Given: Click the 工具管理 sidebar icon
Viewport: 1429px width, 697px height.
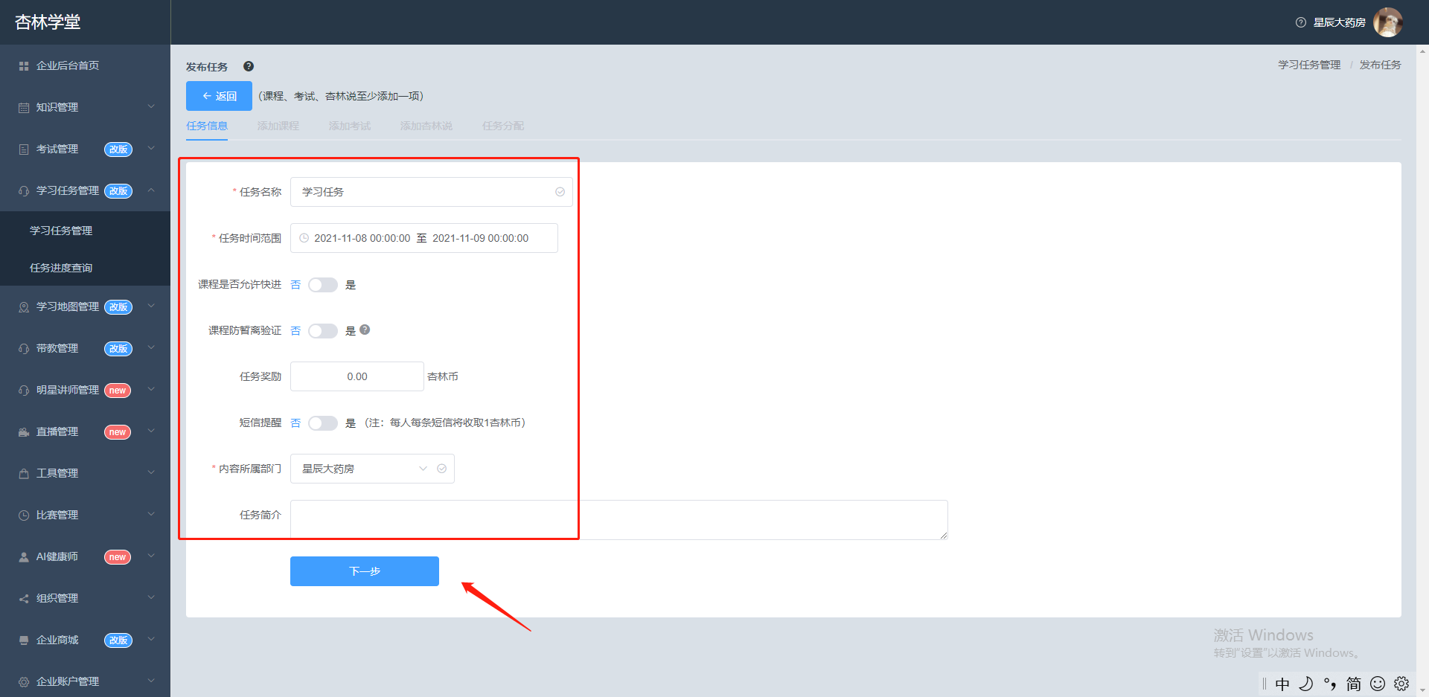Looking at the screenshot, I should tap(24, 474).
